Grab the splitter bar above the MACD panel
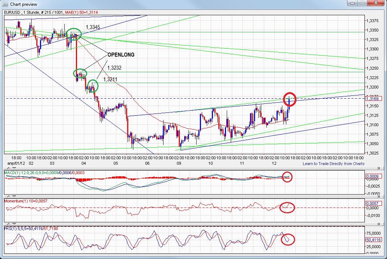 (x=193, y=168)
